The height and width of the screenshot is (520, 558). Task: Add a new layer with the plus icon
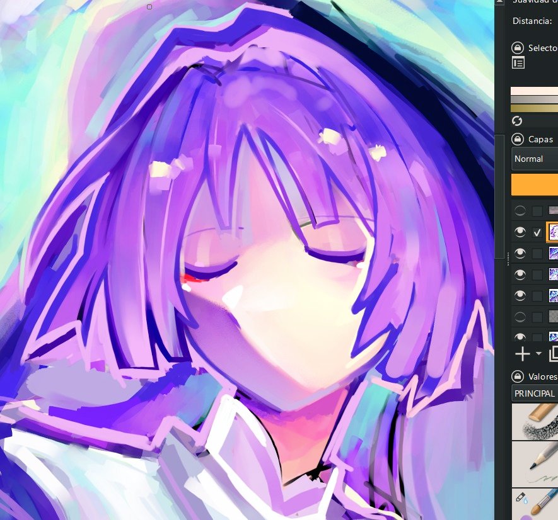point(523,354)
